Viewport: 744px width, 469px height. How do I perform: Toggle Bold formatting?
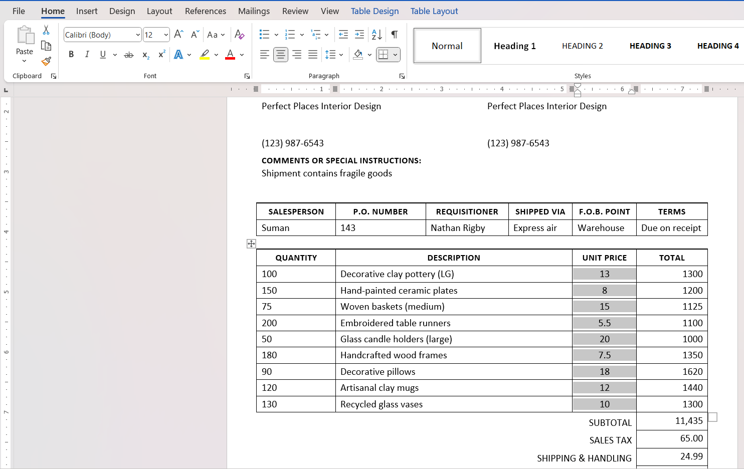point(71,55)
